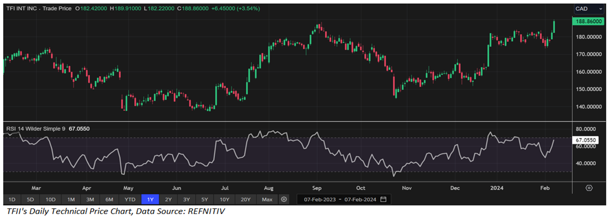
Task: Switch to 10D time range
Action: 50,199
